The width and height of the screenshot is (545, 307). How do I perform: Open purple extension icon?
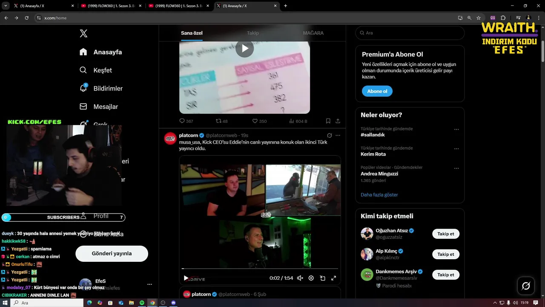pyautogui.click(x=493, y=18)
